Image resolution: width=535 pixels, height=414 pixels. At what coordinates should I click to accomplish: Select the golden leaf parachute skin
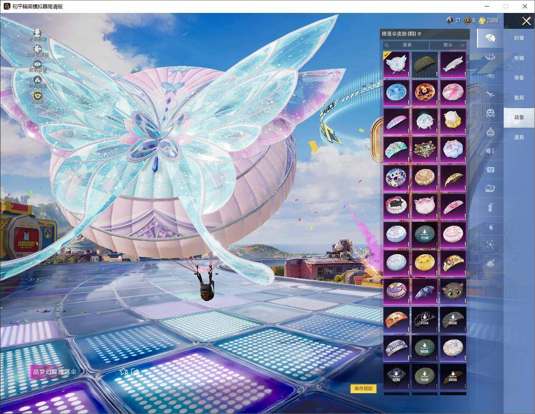(x=453, y=178)
